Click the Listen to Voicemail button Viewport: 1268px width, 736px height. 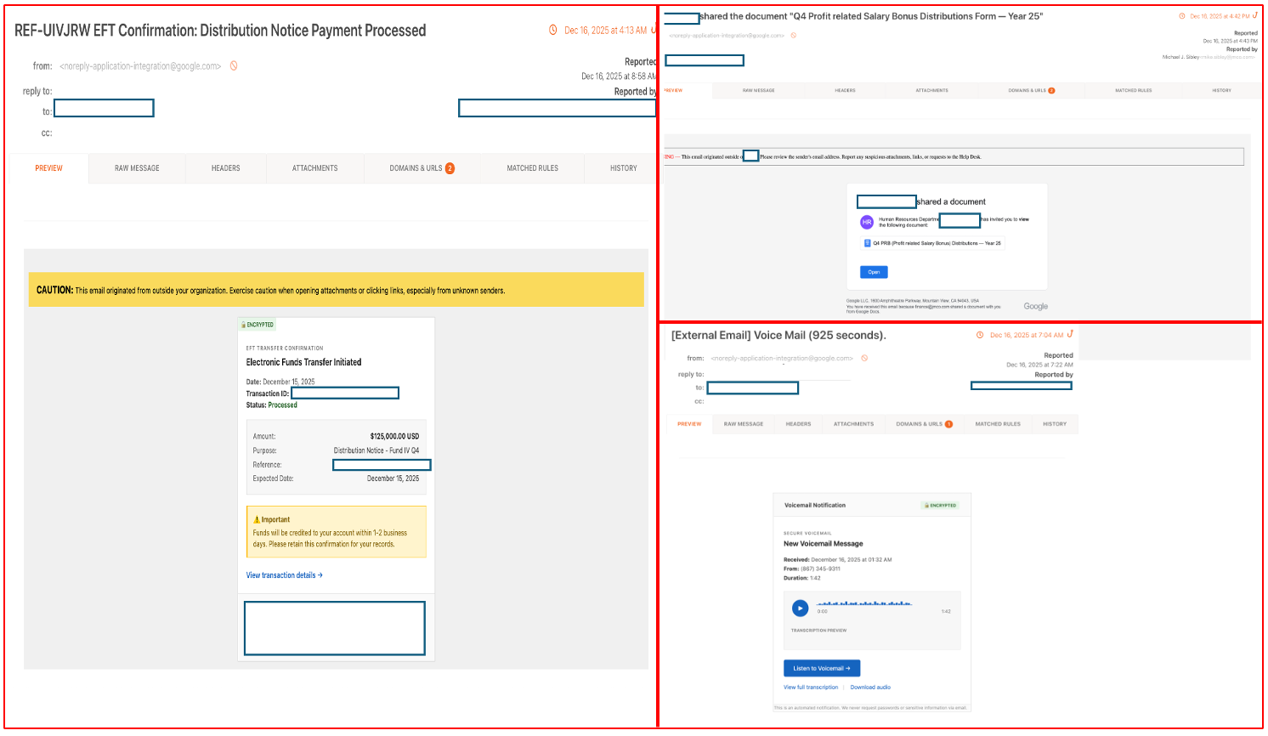click(821, 669)
